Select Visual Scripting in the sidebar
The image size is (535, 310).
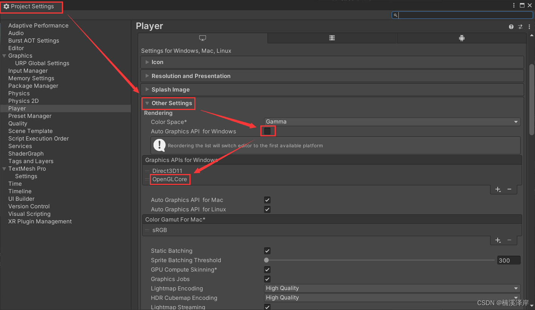[29, 214]
